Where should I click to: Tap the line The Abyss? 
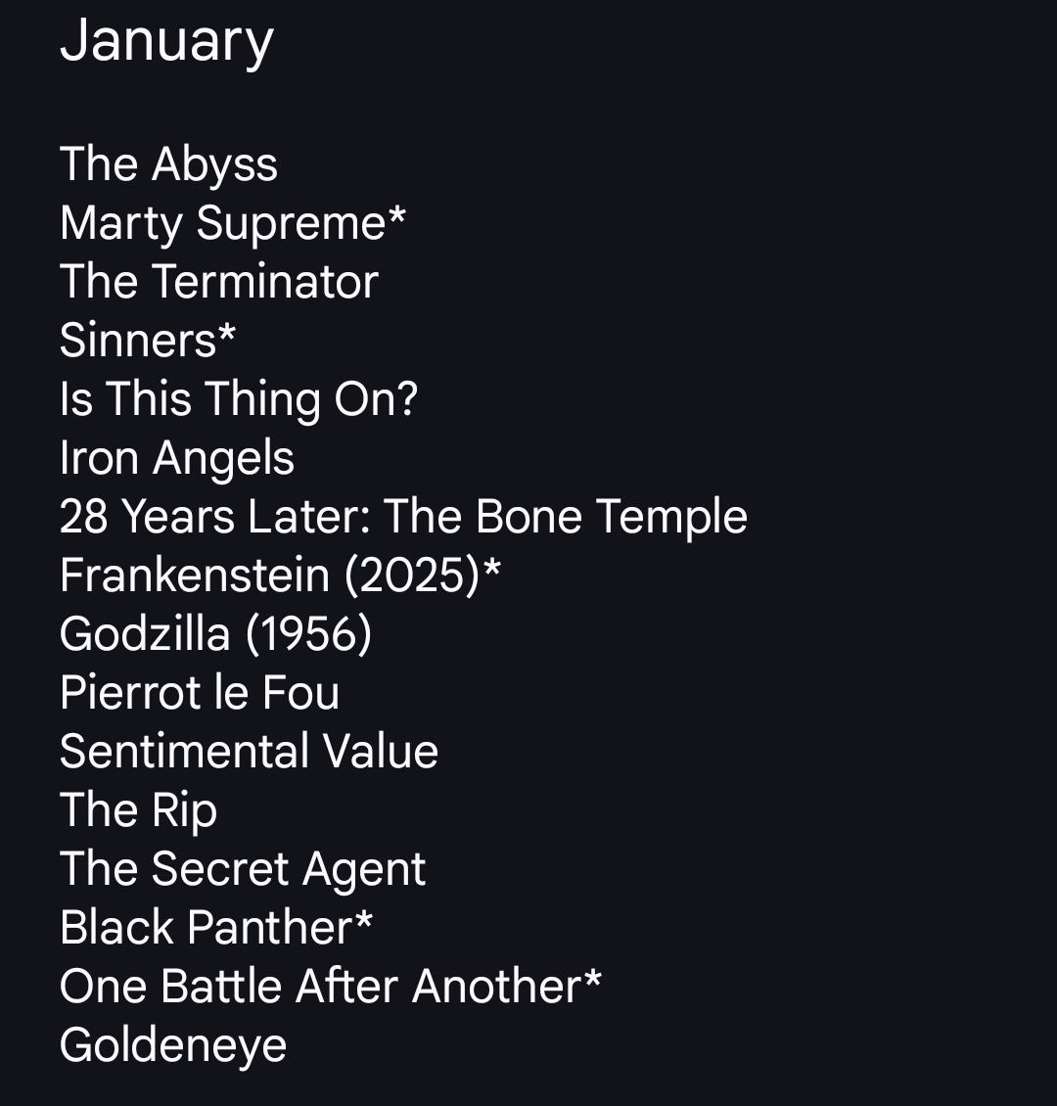pos(168,164)
